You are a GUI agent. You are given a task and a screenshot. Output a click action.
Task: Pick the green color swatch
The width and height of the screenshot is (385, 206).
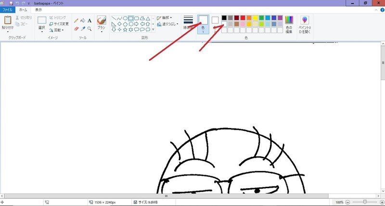click(261, 18)
